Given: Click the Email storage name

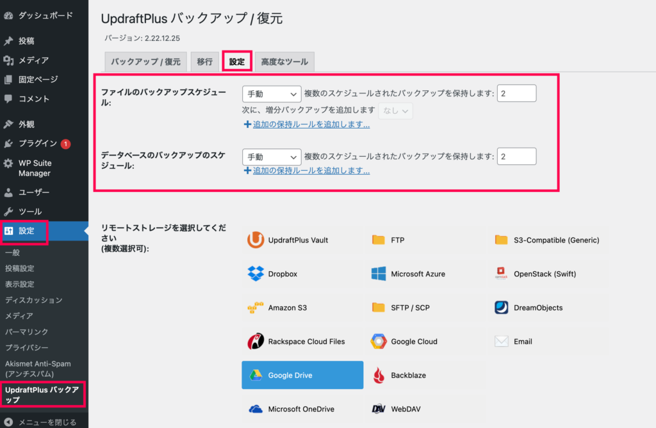Looking at the screenshot, I should click(x=523, y=342).
